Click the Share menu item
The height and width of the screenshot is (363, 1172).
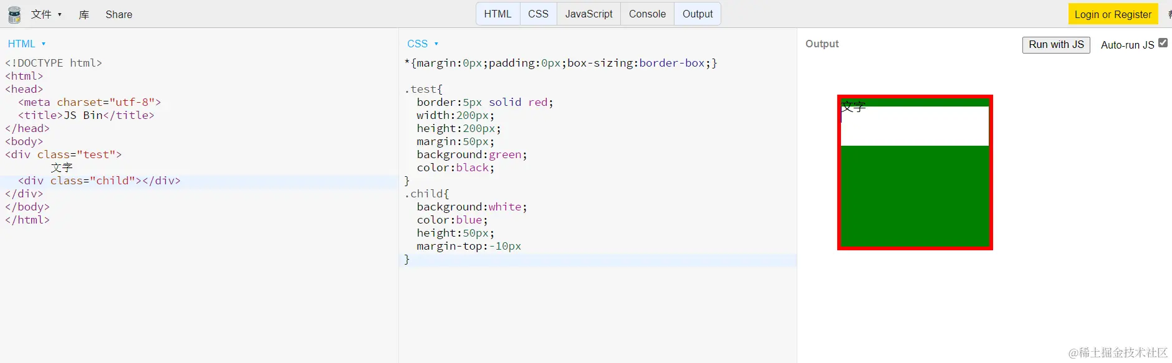[118, 14]
